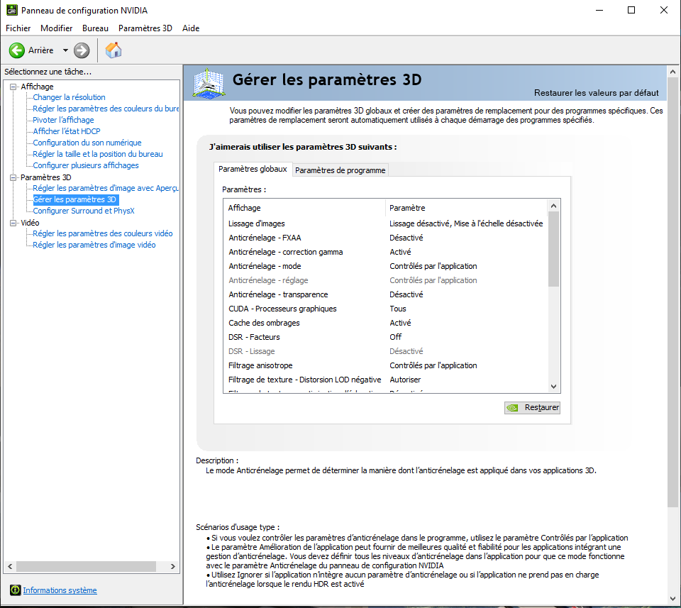Screen dimensions: 681x608
Task: Open the home house icon in toolbar
Action: 113,50
